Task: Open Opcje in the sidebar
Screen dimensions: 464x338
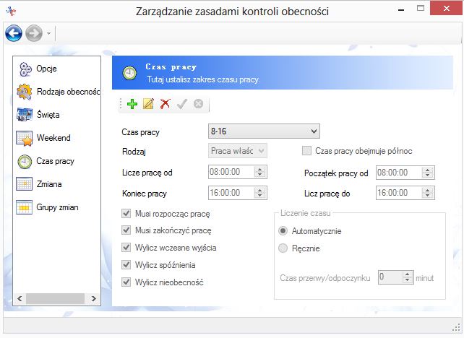Action: pos(46,69)
